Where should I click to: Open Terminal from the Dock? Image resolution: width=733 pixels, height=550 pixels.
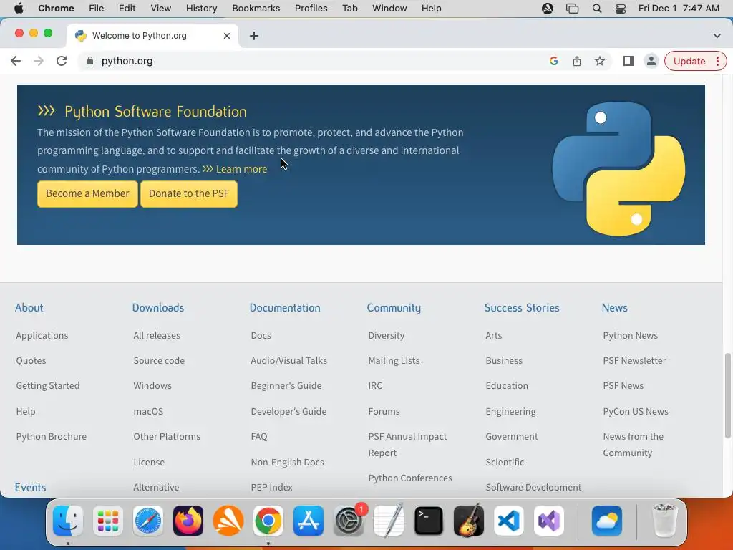click(429, 521)
